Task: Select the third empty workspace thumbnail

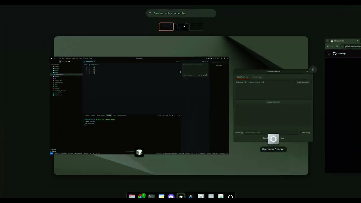Action: click(x=196, y=27)
